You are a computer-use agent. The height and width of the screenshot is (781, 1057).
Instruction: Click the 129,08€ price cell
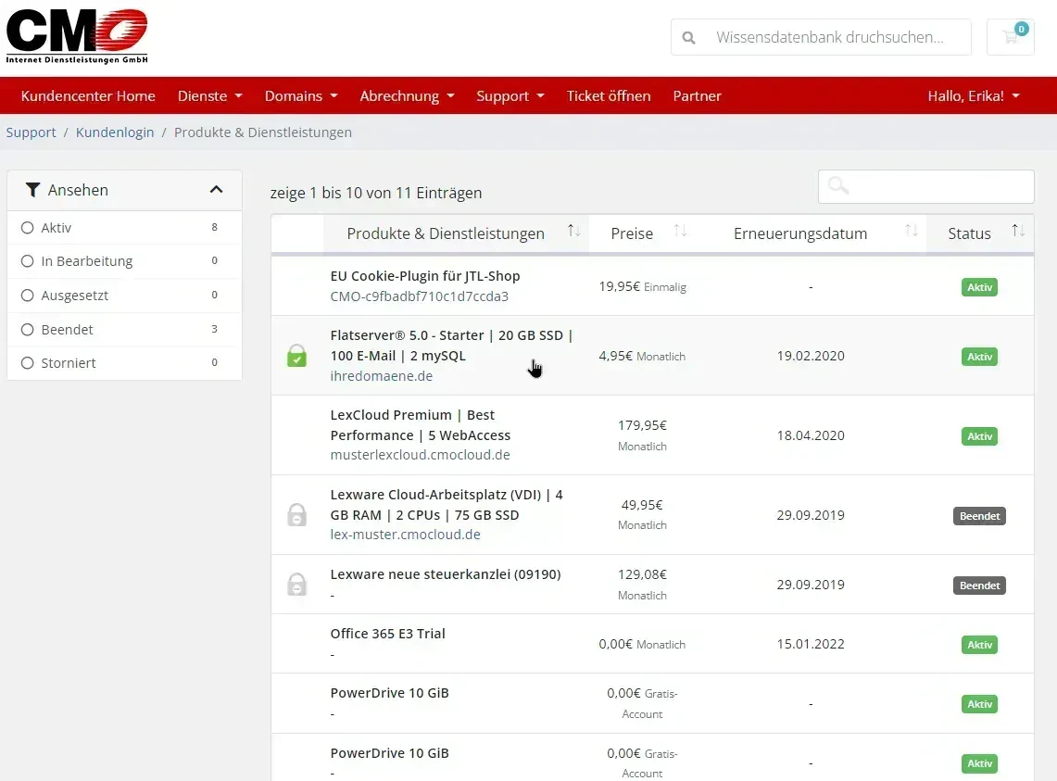point(642,584)
